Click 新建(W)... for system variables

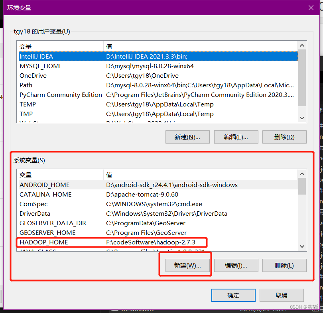coord(187,266)
